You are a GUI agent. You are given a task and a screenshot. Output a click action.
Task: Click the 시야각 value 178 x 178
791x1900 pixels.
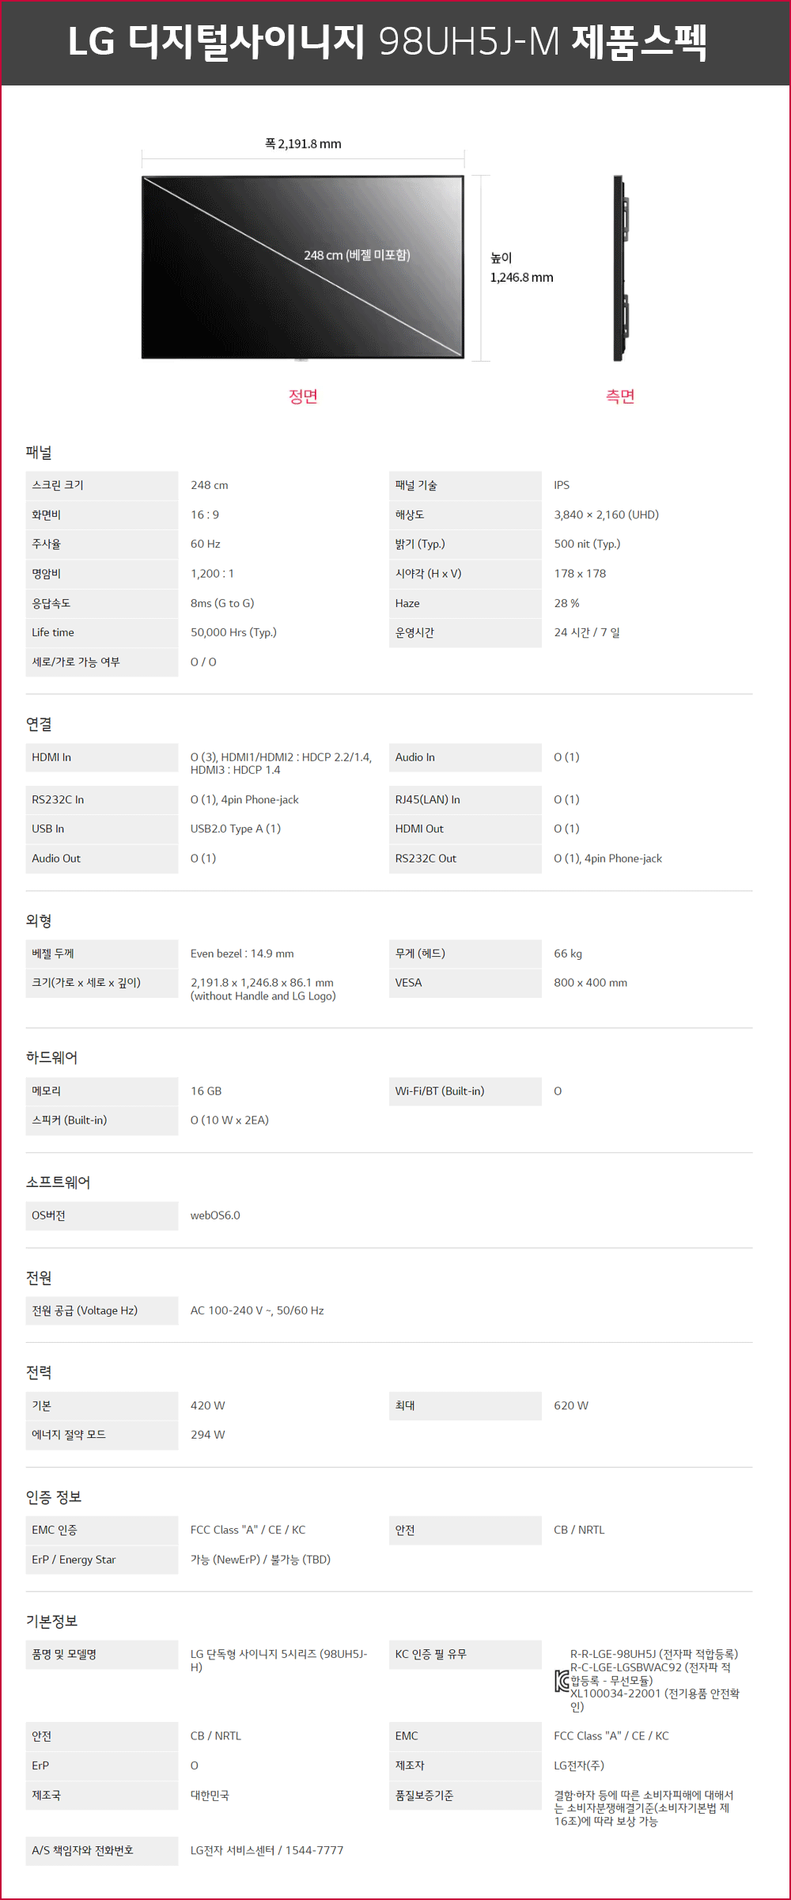pos(580,574)
